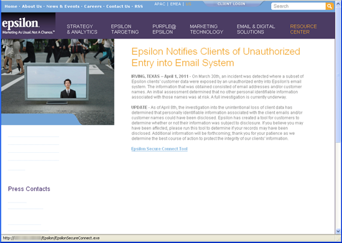The width and height of the screenshot is (342, 243).
Task: Open the Home link
Action: (x=11, y=6)
